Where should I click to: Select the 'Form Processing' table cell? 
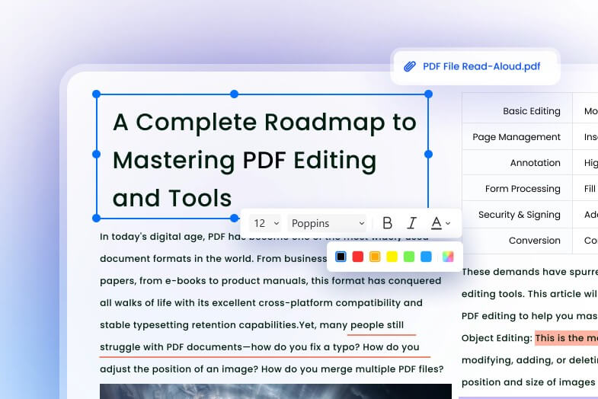coord(517,188)
